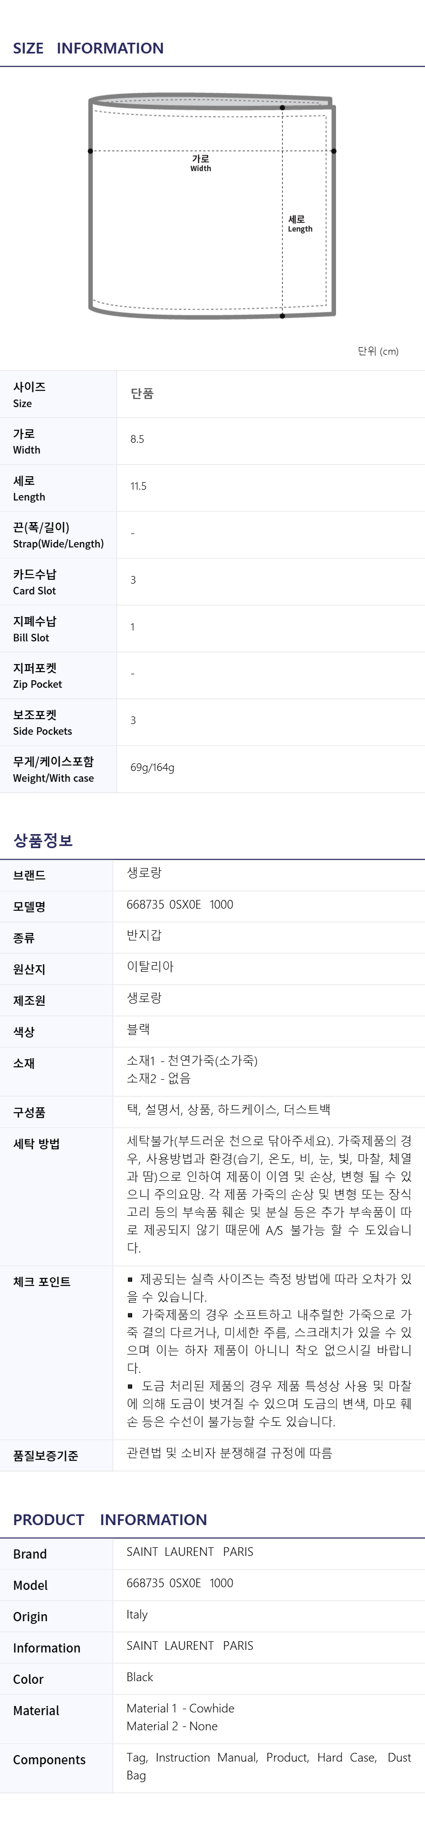425x1829 pixels.
Task: Click the 브랜드 value 생로랑
Action: click(x=144, y=873)
